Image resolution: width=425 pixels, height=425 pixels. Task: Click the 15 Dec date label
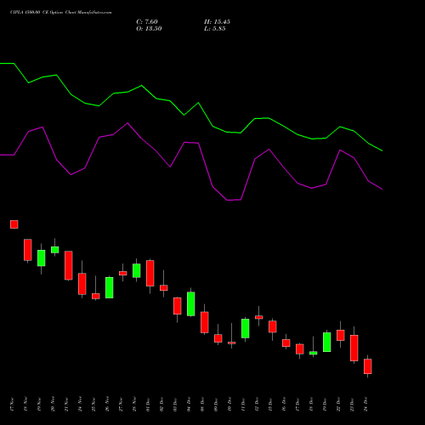[270, 405]
